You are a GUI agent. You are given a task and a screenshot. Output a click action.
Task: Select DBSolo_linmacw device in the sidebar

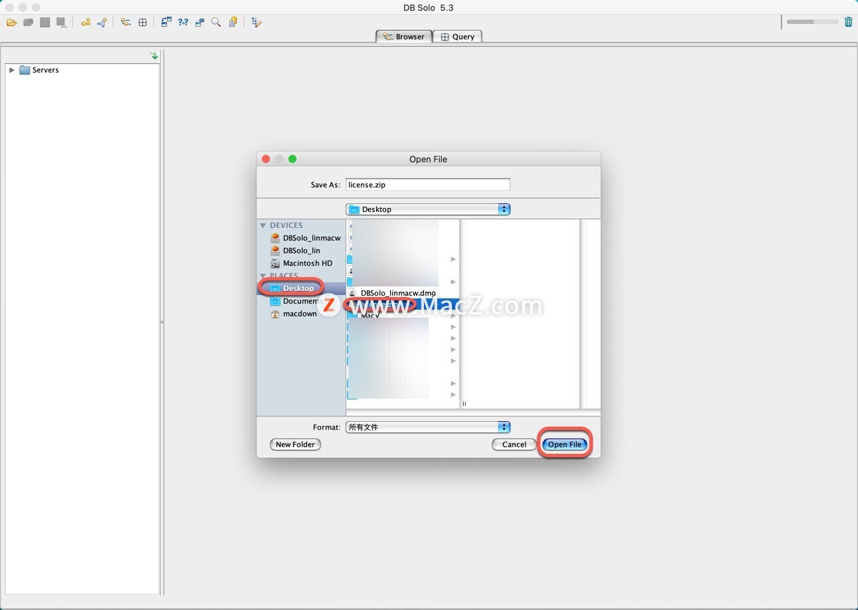[x=305, y=238]
